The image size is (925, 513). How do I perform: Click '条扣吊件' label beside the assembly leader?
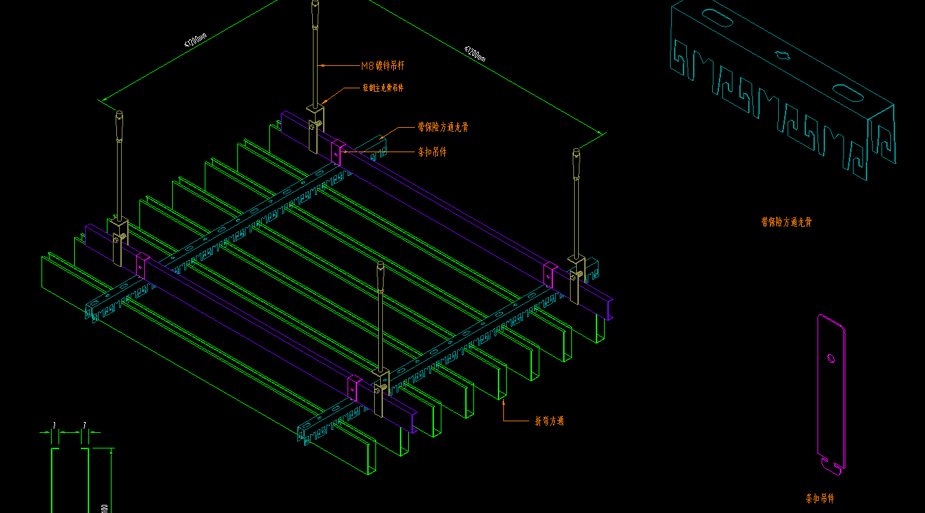click(432, 152)
